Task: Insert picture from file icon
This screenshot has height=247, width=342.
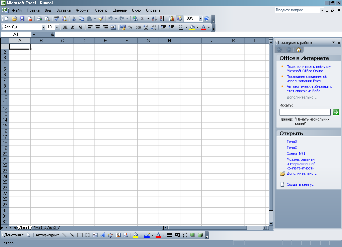Action: [x=126, y=235]
